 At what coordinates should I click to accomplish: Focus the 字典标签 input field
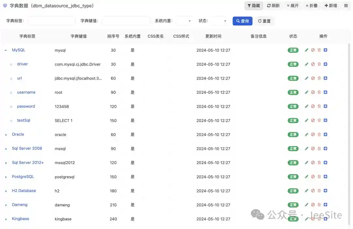tap(51, 21)
